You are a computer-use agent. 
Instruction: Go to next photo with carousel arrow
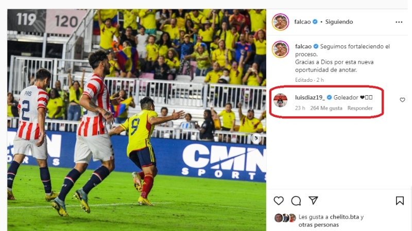coord(256,138)
